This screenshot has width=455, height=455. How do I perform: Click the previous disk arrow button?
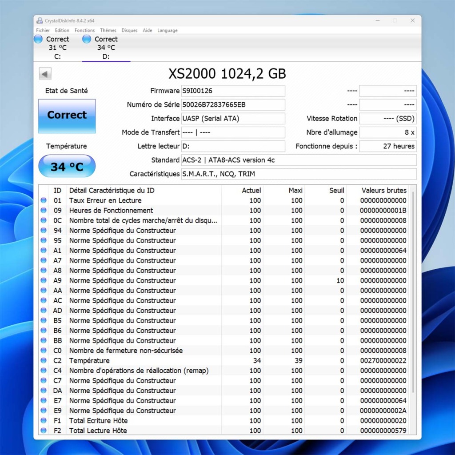(x=45, y=74)
